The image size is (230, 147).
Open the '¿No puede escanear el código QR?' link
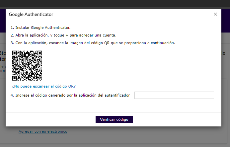point(44,86)
